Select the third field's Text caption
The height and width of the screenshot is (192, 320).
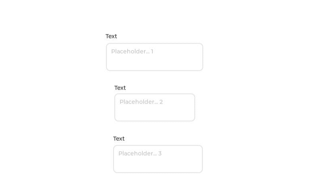click(119, 139)
